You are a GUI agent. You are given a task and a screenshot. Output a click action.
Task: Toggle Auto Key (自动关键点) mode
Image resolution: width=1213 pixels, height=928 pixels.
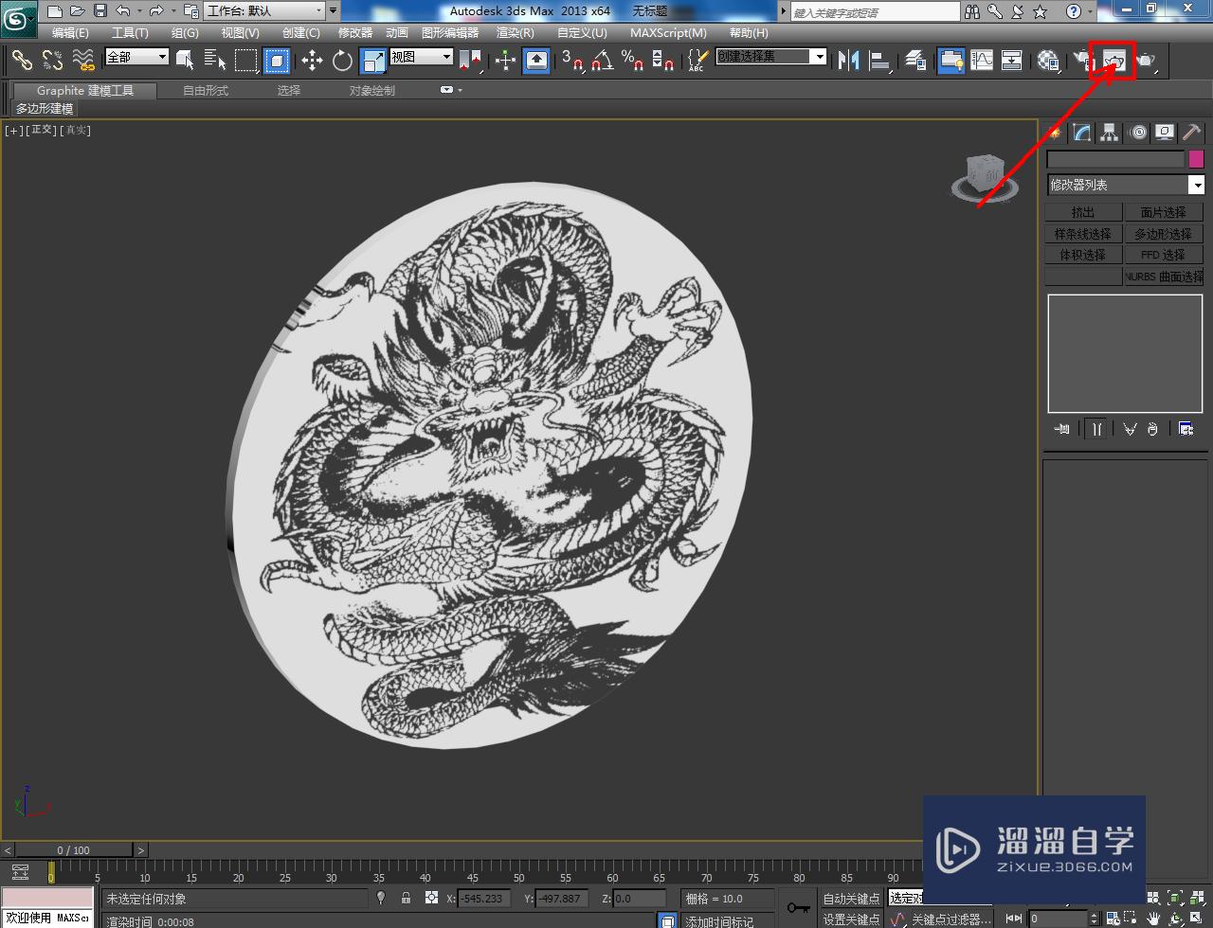click(x=851, y=899)
